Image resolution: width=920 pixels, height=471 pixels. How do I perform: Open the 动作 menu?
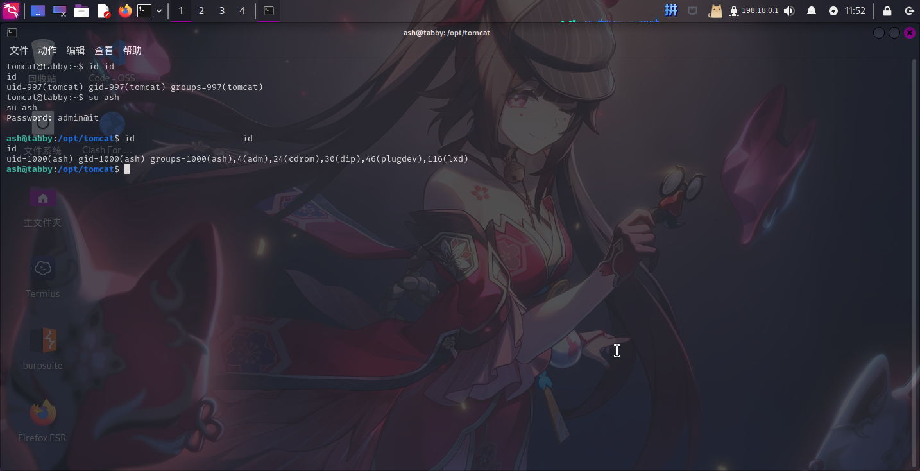coord(47,51)
